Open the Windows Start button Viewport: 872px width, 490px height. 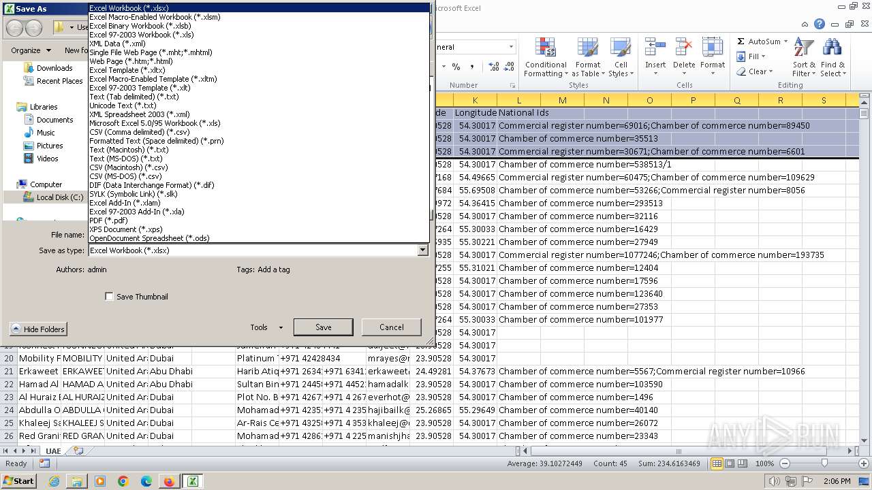tap(18, 481)
